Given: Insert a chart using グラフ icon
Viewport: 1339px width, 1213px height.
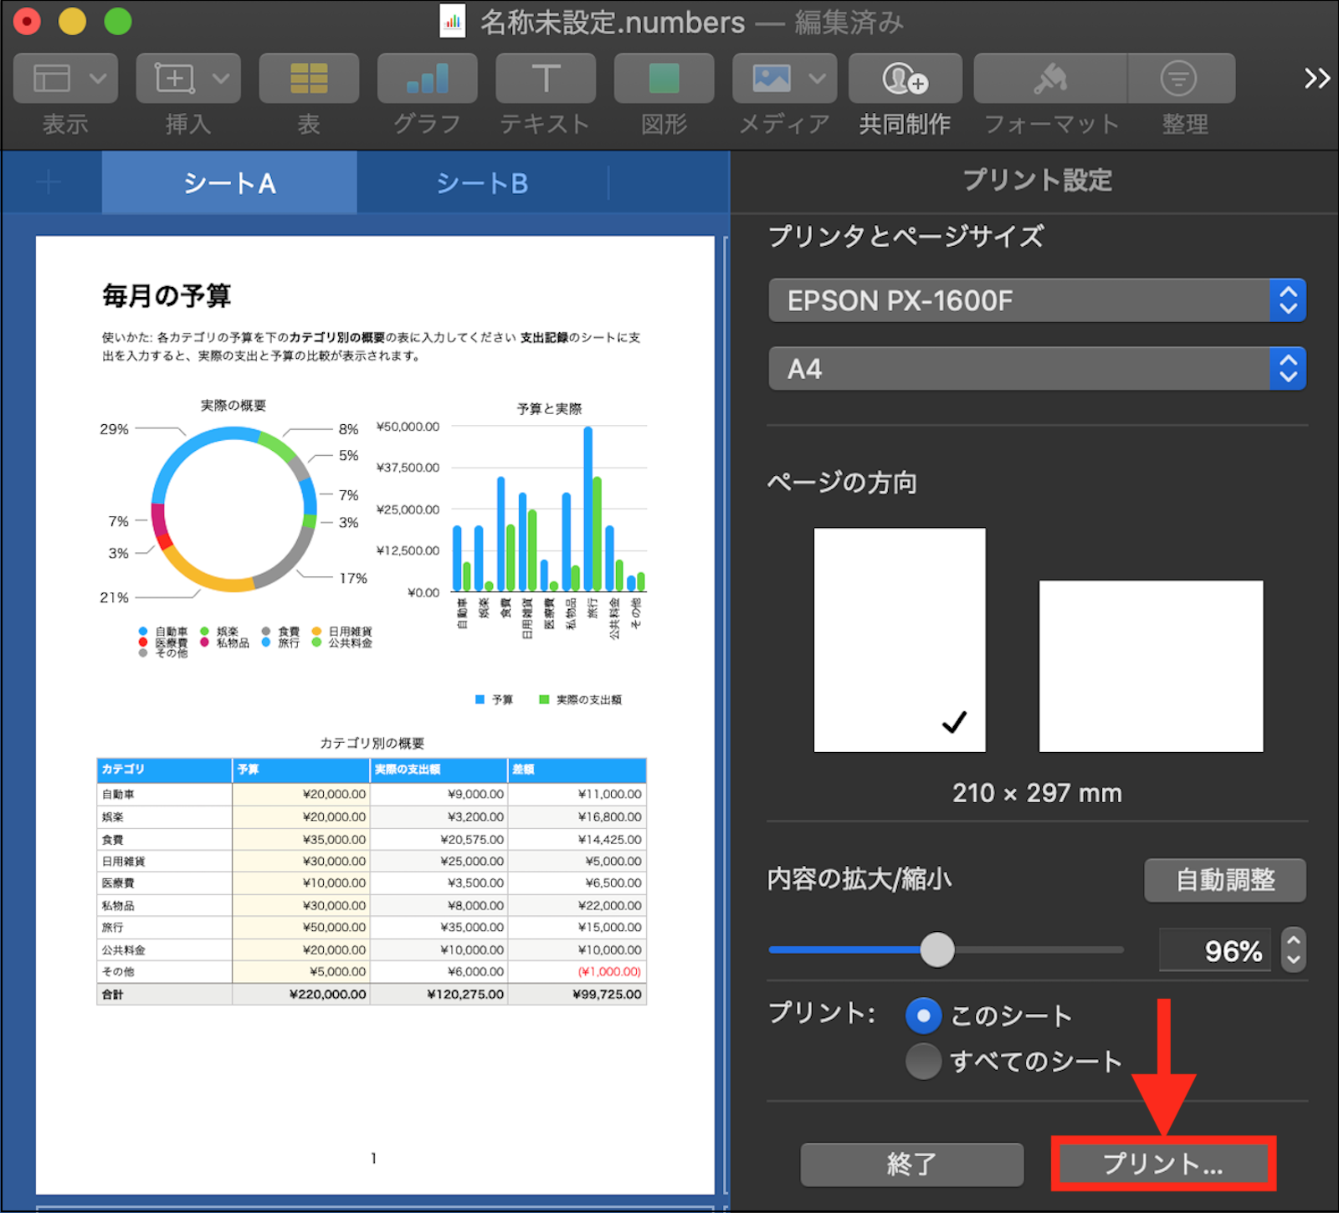Looking at the screenshot, I should pos(427,79).
